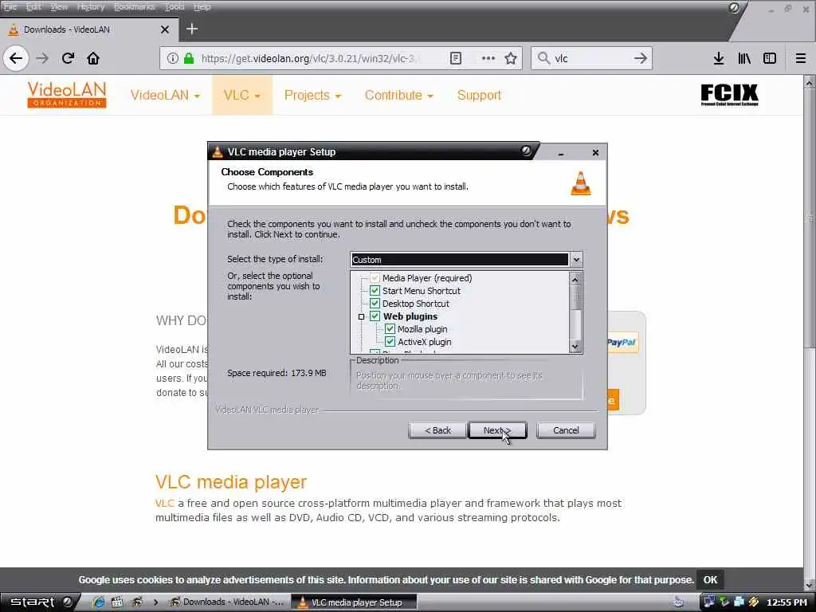Click the VideoLAN Organization logo
The width and height of the screenshot is (816, 612).
(67, 95)
